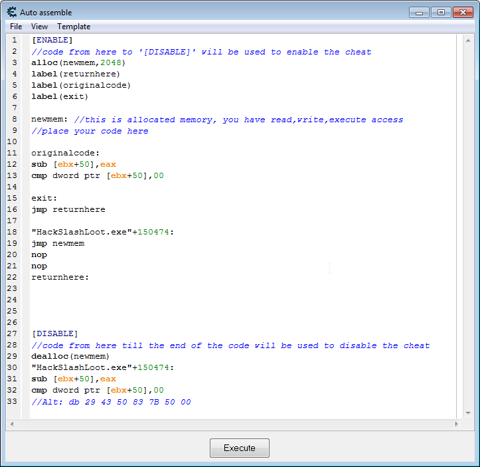Place cursor on the [ENABLE] line
Screen dimensions: 480x467
[52, 40]
